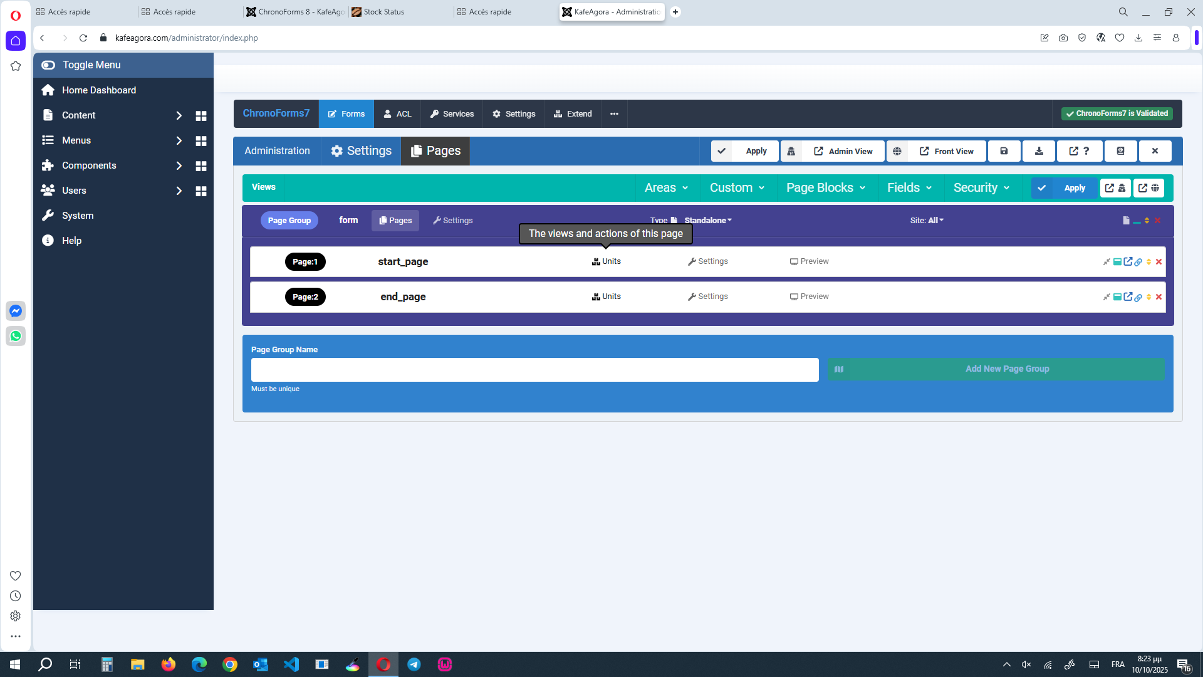
Task: Click the yellow reorder arrows on end_page
Action: 1148,297
